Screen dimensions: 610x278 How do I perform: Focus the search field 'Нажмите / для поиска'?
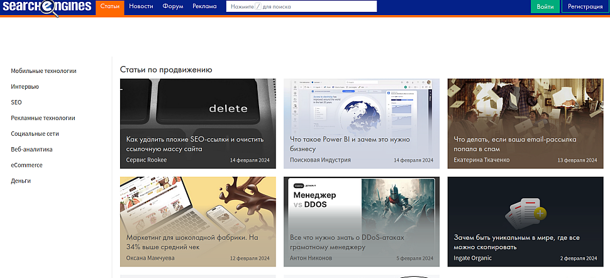(301, 7)
